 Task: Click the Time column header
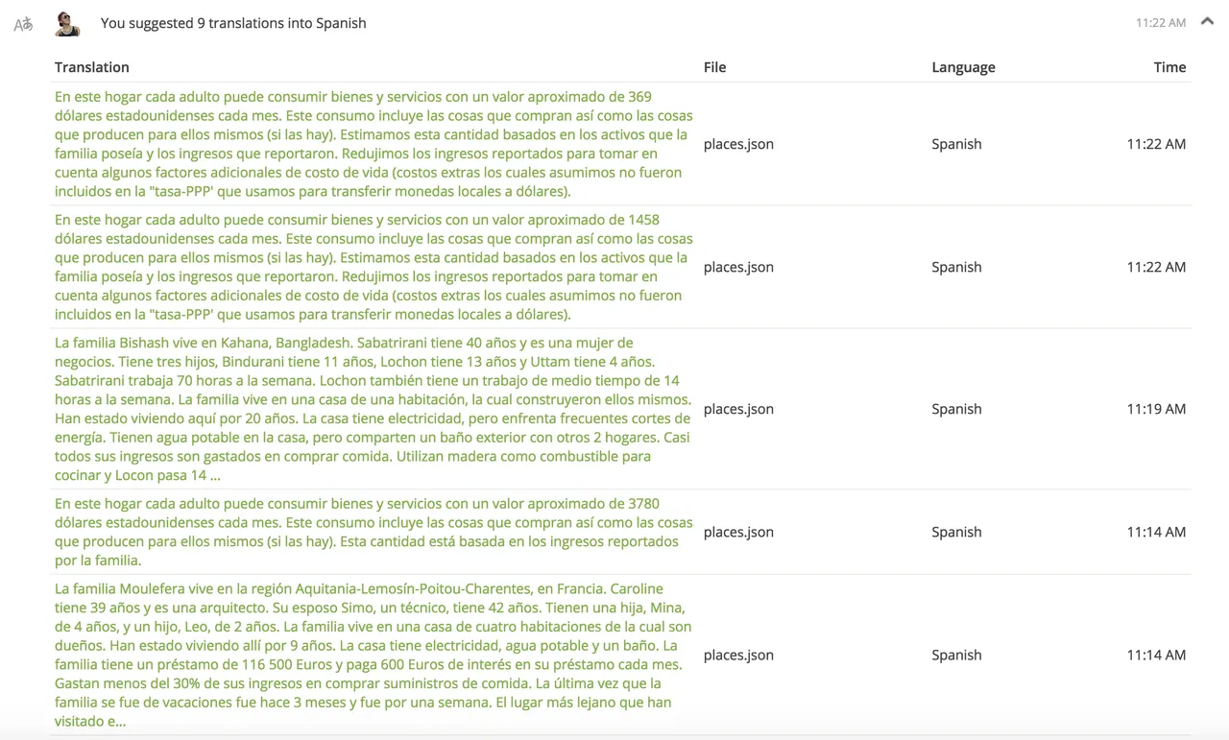point(1169,67)
